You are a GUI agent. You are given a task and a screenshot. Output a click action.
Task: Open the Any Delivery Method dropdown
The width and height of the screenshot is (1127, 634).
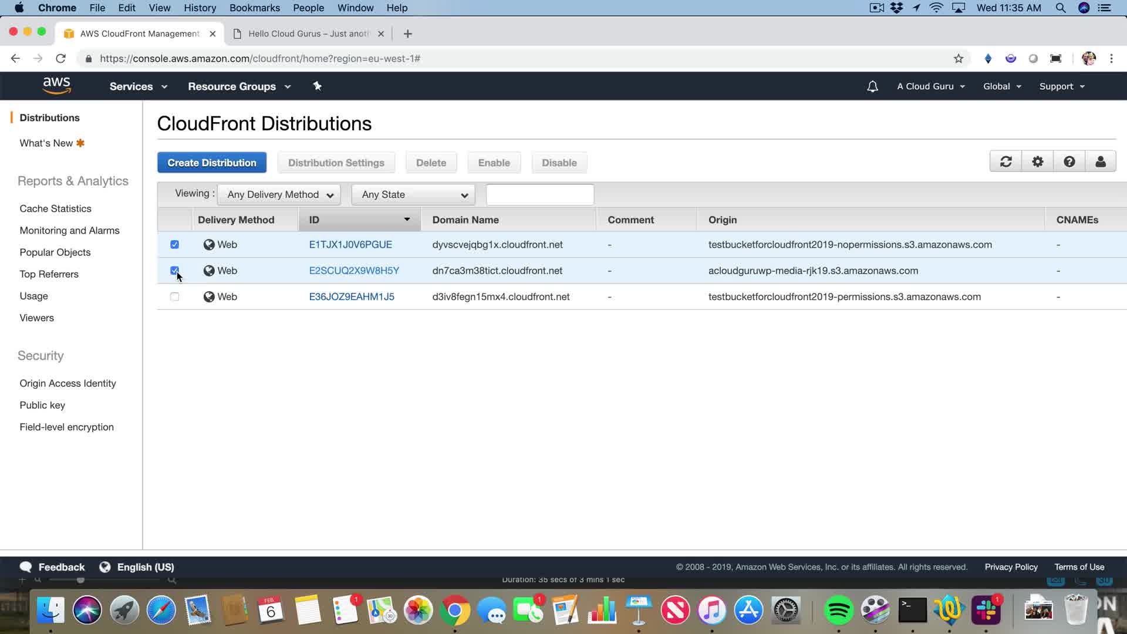pyautogui.click(x=279, y=195)
